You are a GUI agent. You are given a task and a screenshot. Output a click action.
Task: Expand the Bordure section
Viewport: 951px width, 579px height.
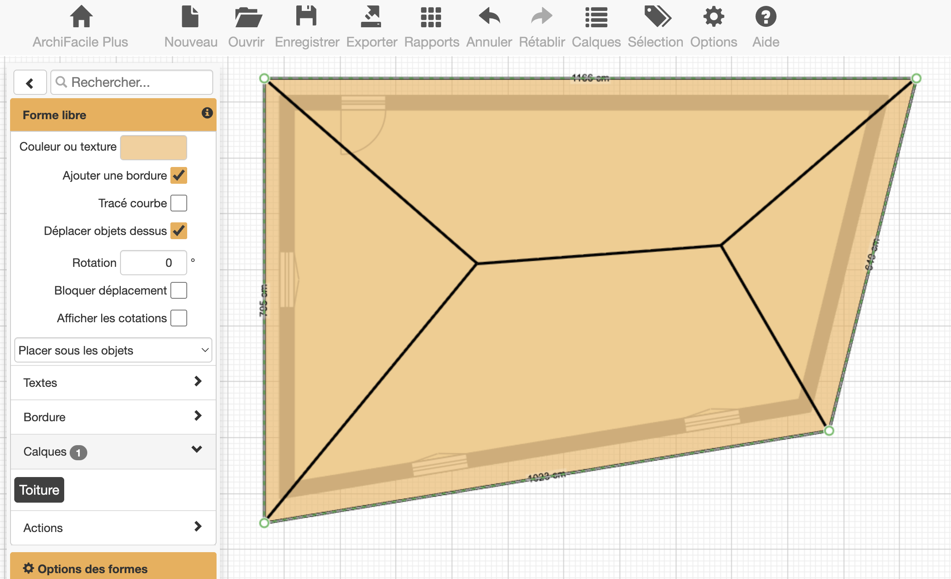[x=113, y=417]
